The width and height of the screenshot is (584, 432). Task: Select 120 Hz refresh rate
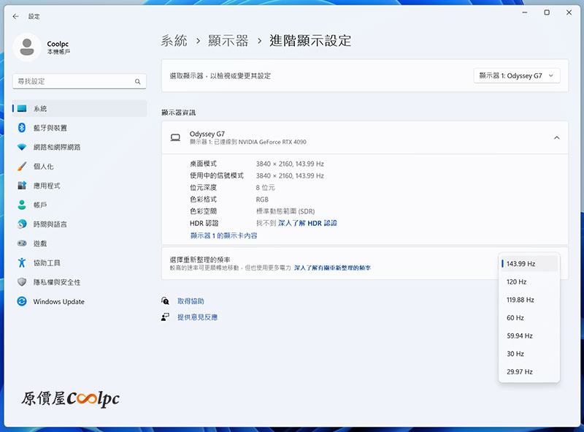click(529, 281)
